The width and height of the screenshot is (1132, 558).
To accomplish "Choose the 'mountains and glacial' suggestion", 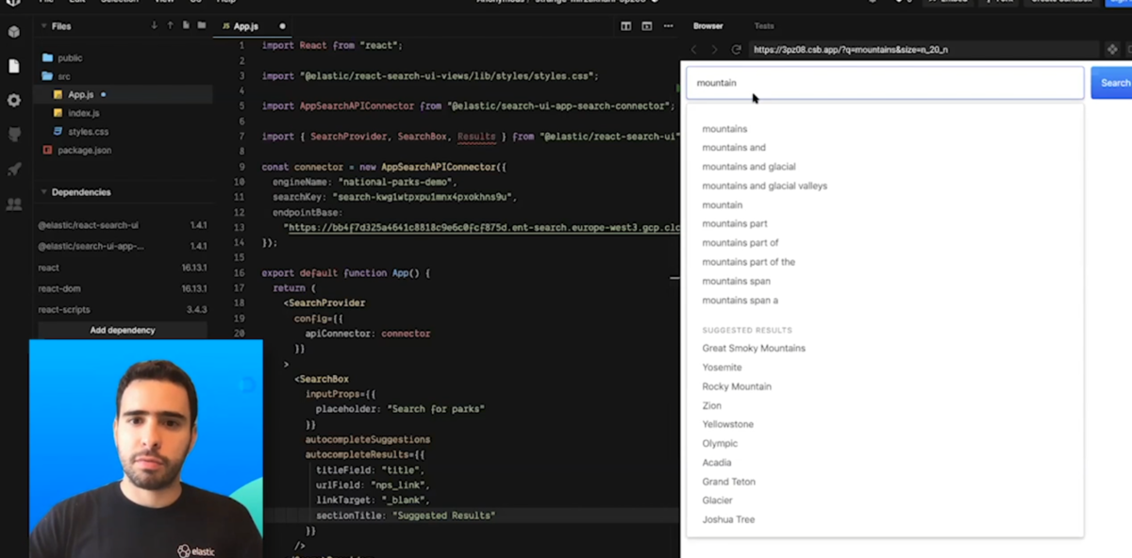I will pyautogui.click(x=749, y=167).
